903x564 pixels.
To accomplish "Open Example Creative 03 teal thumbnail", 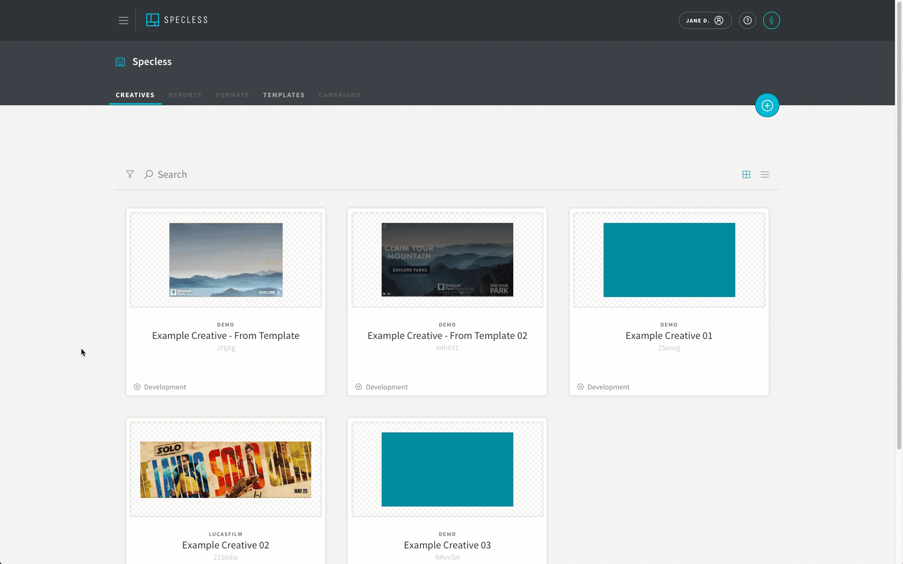I will point(447,469).
